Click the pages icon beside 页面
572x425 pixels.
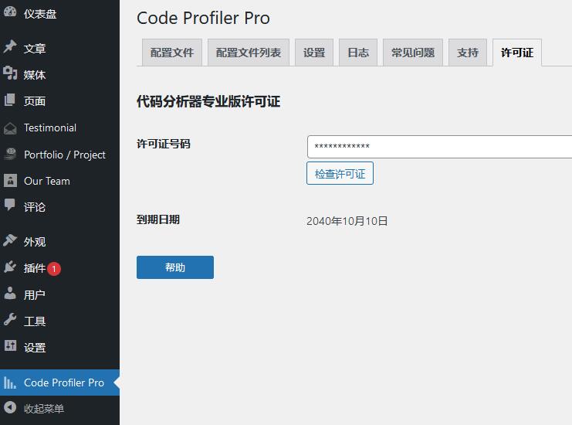[x=10, y=100]
